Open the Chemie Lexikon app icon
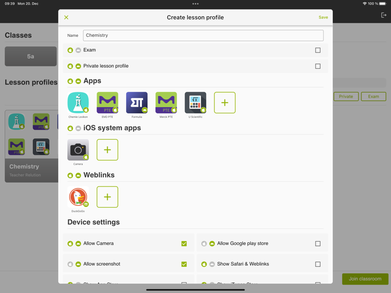391x293 pixels. (x=78, y=103)
